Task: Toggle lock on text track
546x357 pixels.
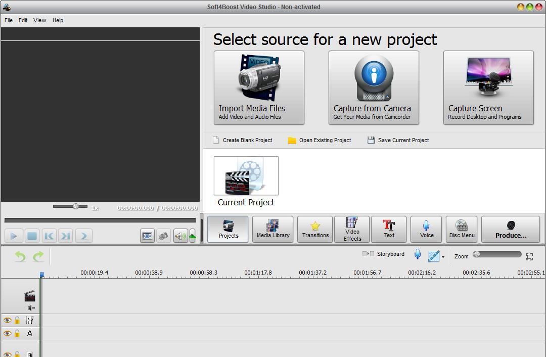Action: click(x=17, y=333)
